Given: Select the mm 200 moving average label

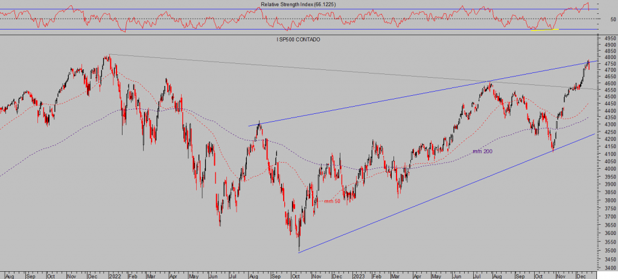Looking at the screenshot, I should pos(482,151).
